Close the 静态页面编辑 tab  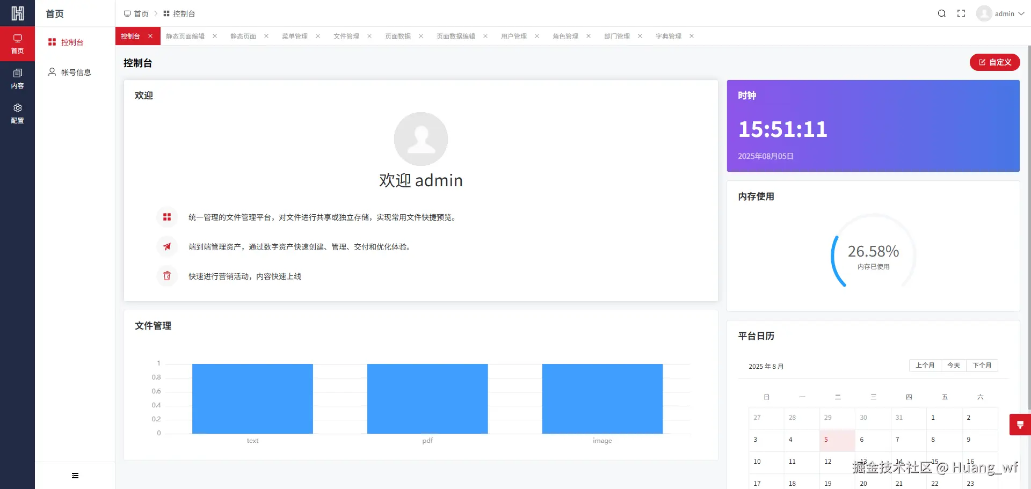[x=215, y=36]
